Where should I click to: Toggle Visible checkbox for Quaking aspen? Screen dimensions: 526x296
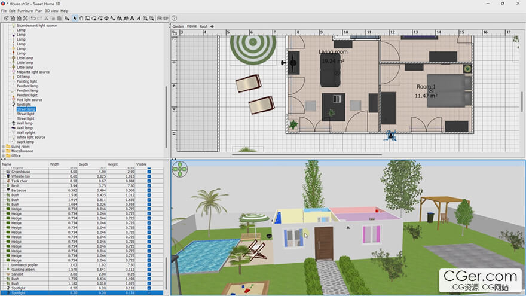pos(149,270)
